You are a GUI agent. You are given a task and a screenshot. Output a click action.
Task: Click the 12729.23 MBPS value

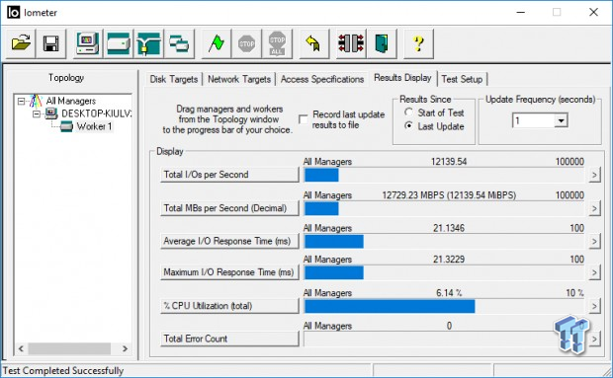[x=449, y=195]
